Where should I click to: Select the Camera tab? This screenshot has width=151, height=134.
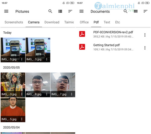coord(34,22)
